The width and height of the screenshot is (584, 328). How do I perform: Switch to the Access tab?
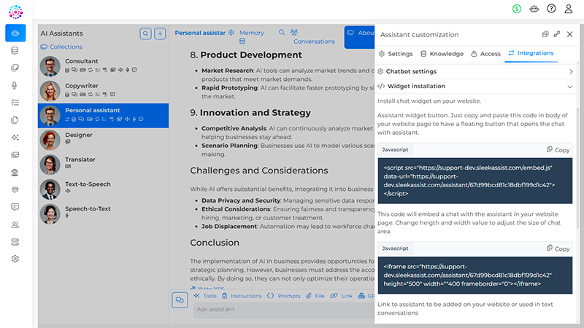pos(485,53)
